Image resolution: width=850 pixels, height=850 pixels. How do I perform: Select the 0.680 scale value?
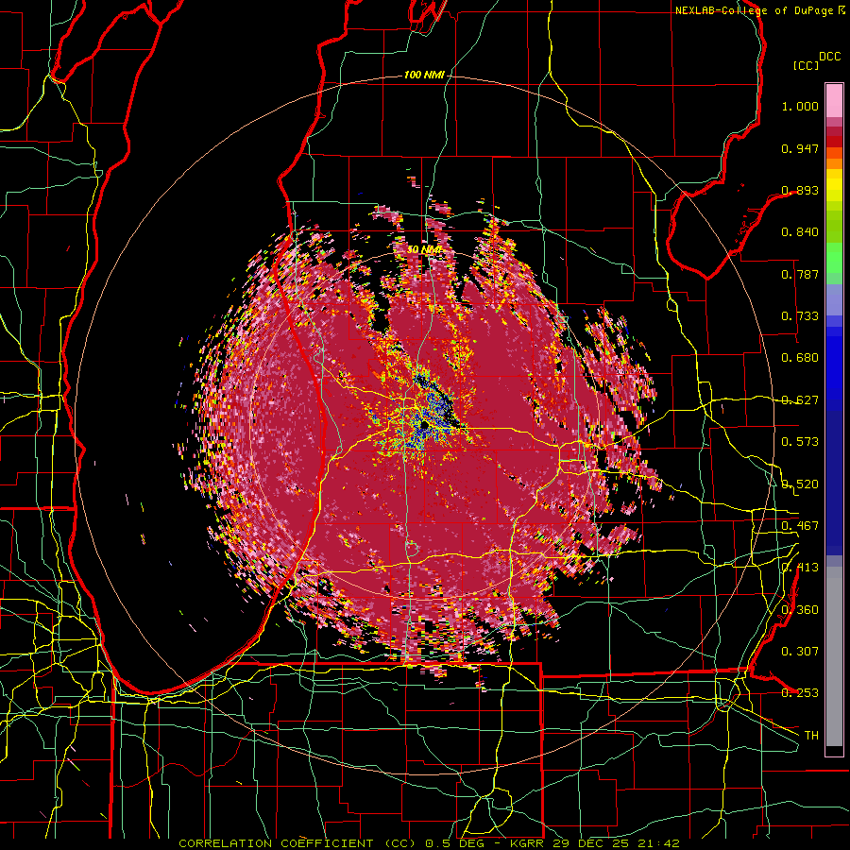pyautogui.click(x=800, y=358)
